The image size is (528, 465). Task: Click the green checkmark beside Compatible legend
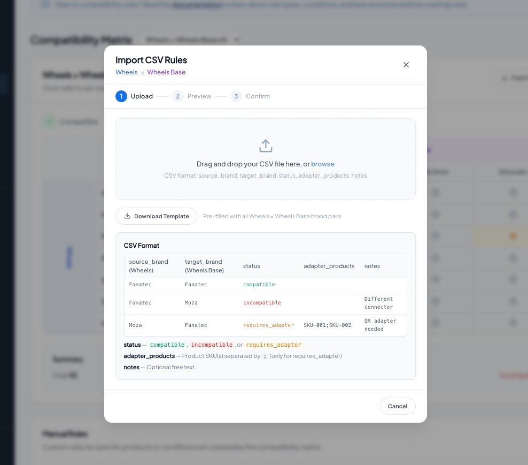pos(49,122)
